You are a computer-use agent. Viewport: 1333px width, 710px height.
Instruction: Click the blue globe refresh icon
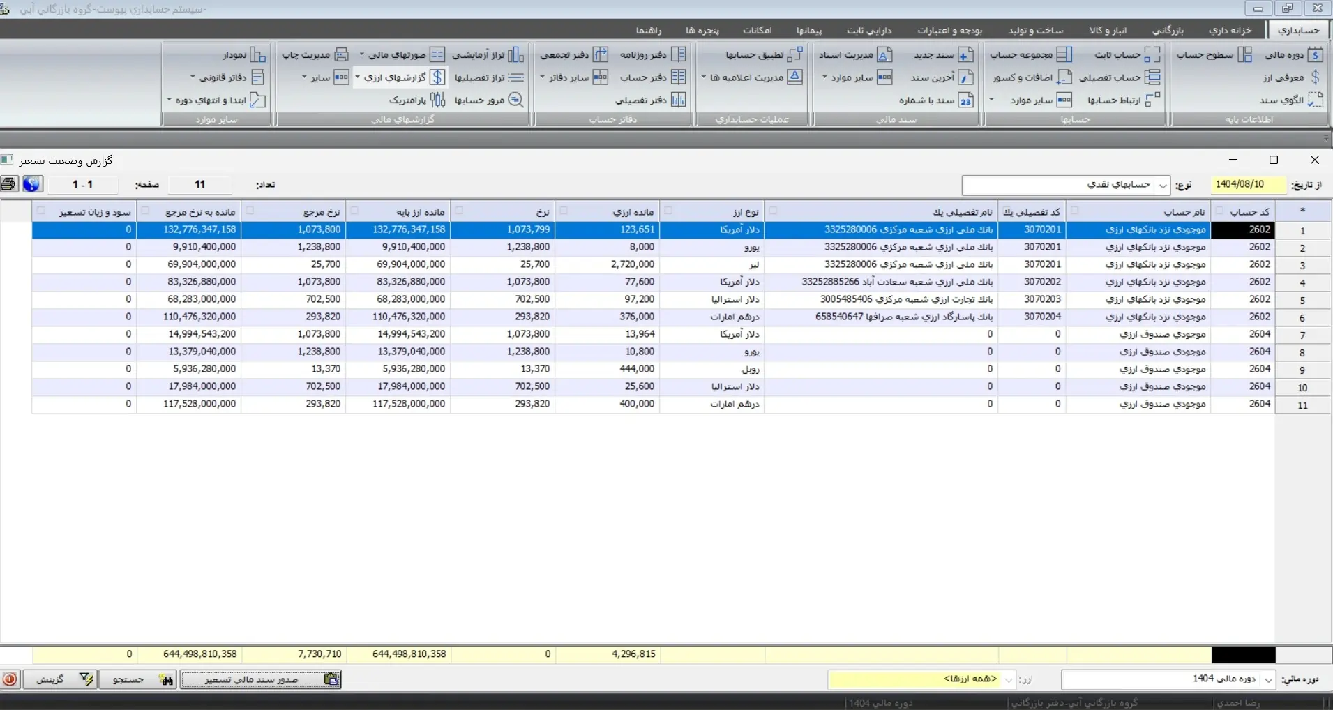[x=31, y=184]
